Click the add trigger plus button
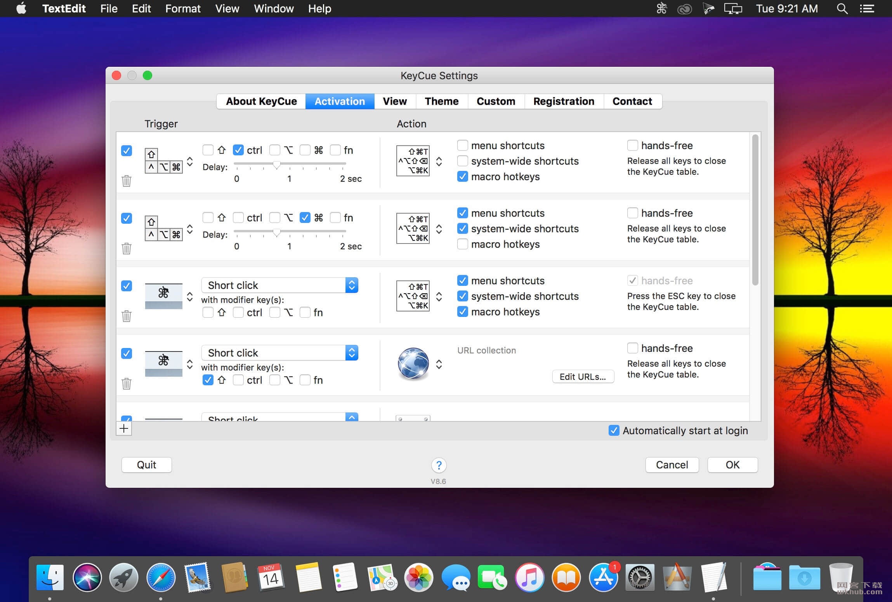The width and height of the screenshot is (892, 602). click(124, 428)
